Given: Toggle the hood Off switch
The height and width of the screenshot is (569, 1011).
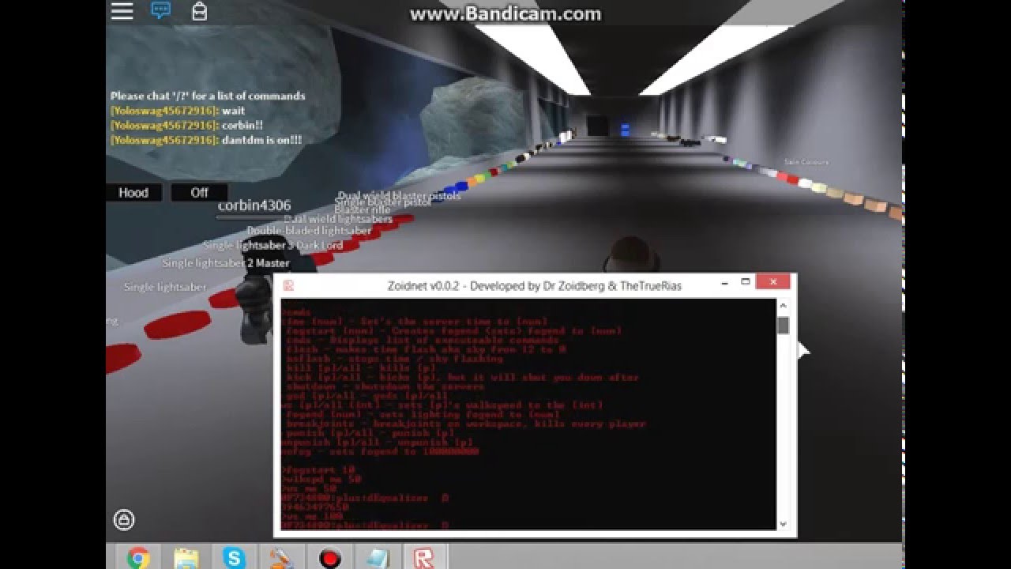Looking at the screenshot, I should click(x=199, y=193).
